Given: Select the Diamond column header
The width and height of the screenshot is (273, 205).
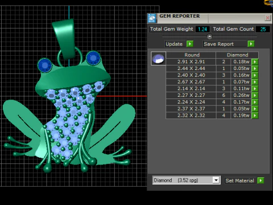Looking at the screenshot, I should 237,55.
